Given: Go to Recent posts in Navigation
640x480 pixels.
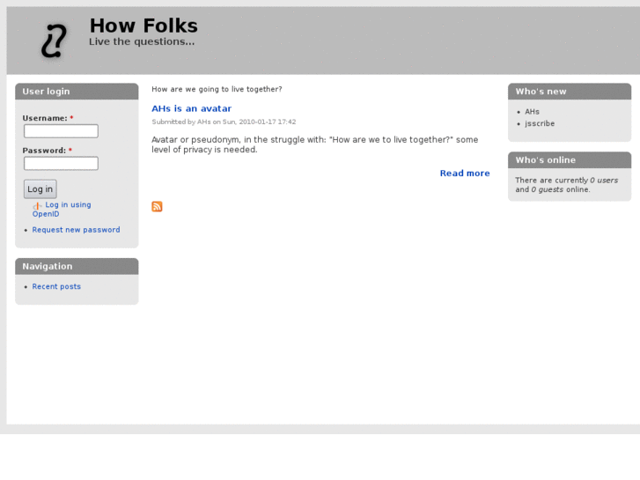Looking at the screenshot, I should click(x=56, y=286).
